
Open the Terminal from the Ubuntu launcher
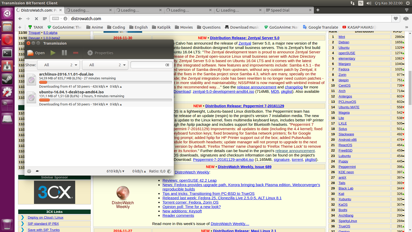tap(7, 53)
